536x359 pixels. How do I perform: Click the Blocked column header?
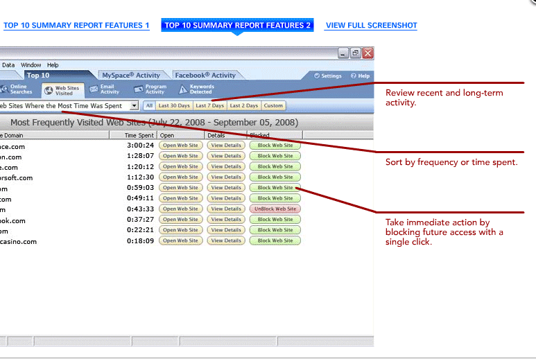tap(275, 135)
